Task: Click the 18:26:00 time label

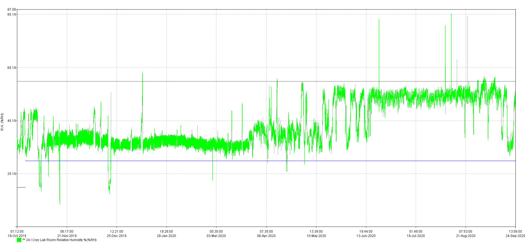Action: (x=166, y=232)
